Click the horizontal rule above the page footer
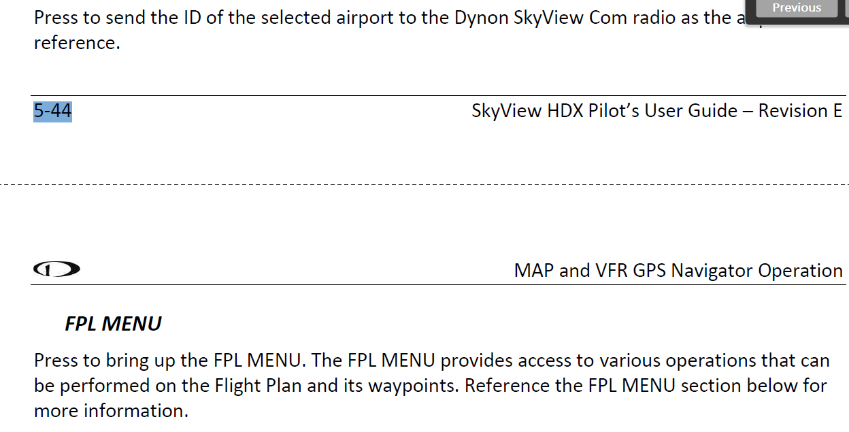 pos(439,96)
